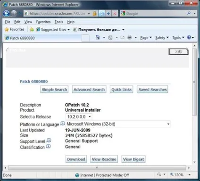Image resolution: width=200 pixels, height=181 pixels.
Task: Open the Suggested Sites dropdown
Action: [53, 29]
